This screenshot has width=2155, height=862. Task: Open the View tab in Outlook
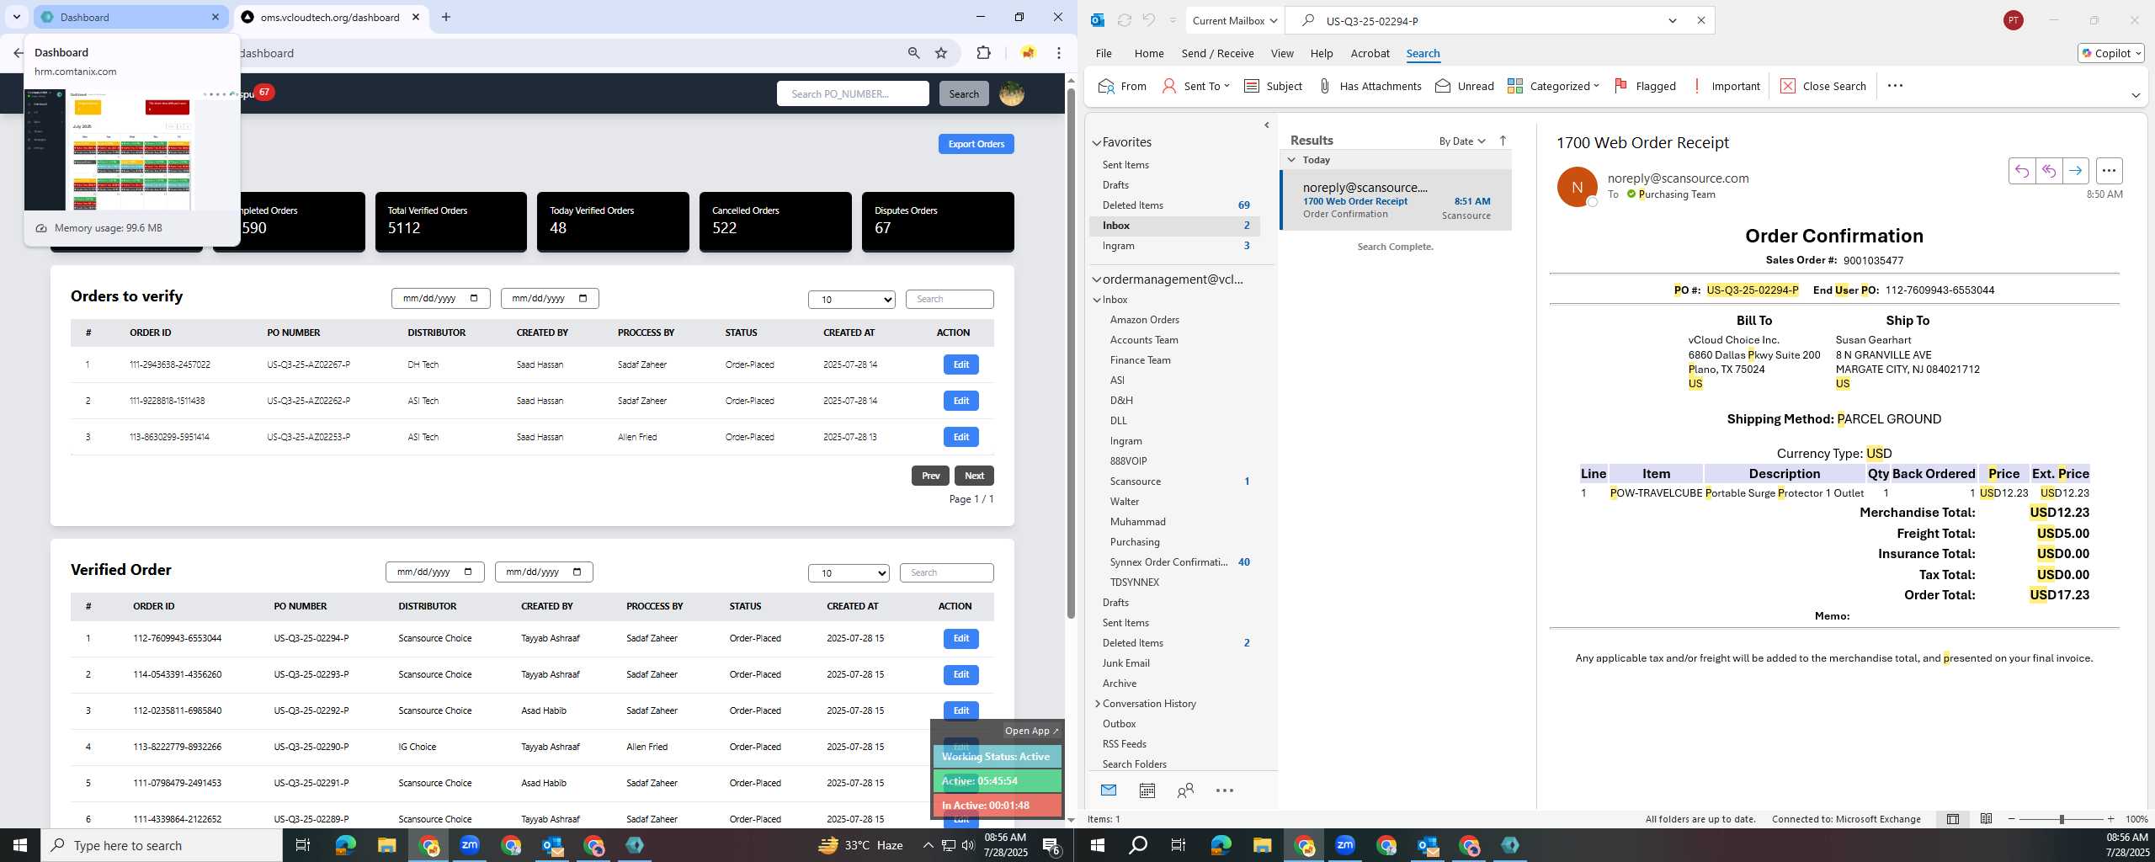[1281, 53]
